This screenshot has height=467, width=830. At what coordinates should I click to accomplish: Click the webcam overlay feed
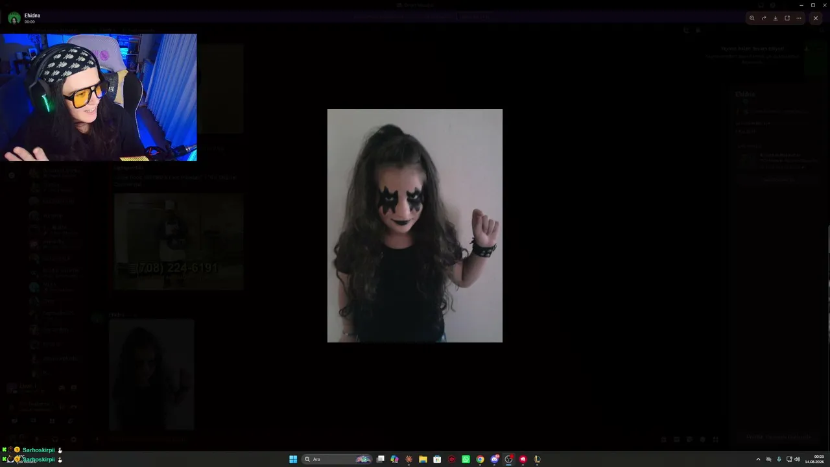point(99,97)
